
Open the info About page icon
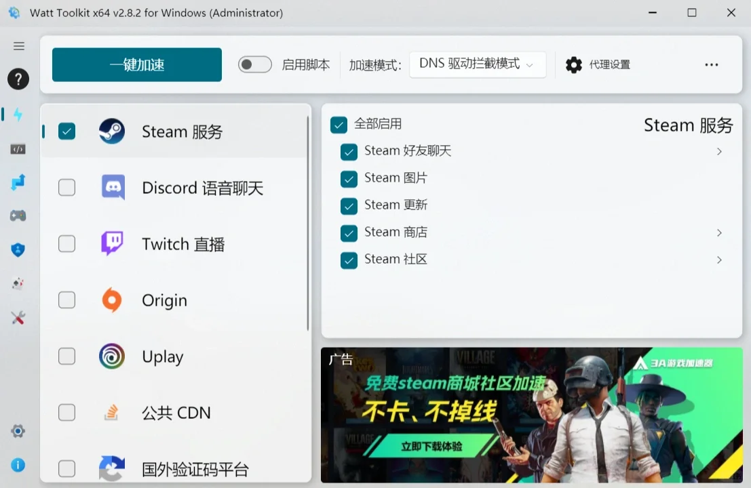pos(18,465)
